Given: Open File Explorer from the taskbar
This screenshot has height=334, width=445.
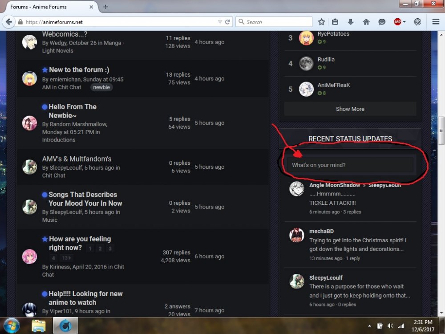Looking at the screenshot, I should coord(39,326).
